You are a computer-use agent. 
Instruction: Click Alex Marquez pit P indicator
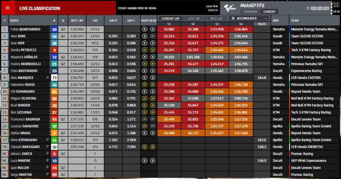click(x=48, y=78)
